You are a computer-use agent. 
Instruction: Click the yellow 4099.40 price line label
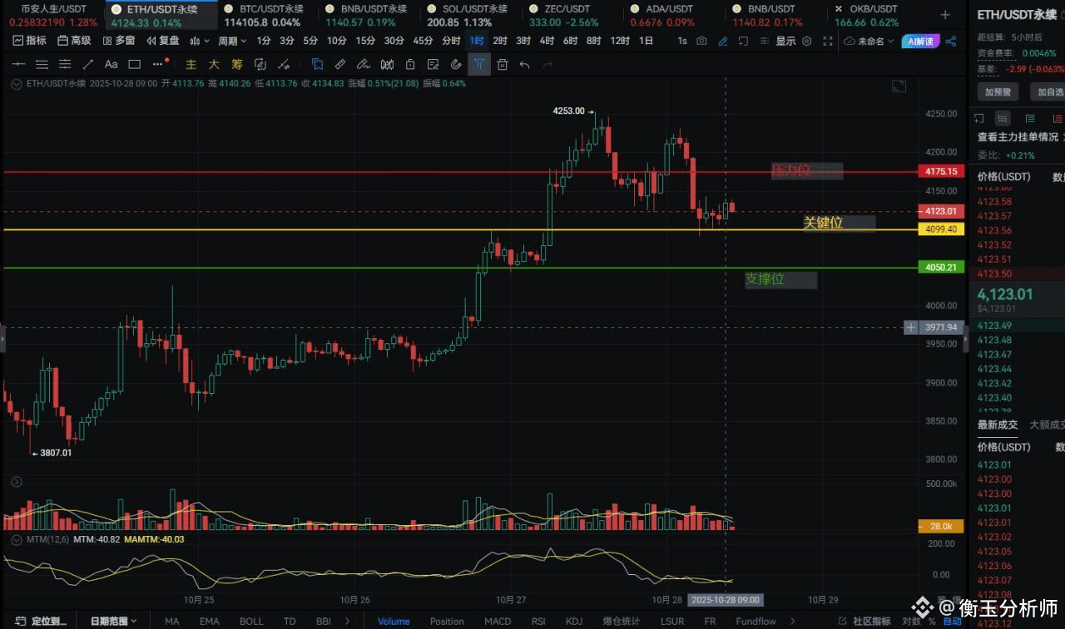tap(941, 229)
